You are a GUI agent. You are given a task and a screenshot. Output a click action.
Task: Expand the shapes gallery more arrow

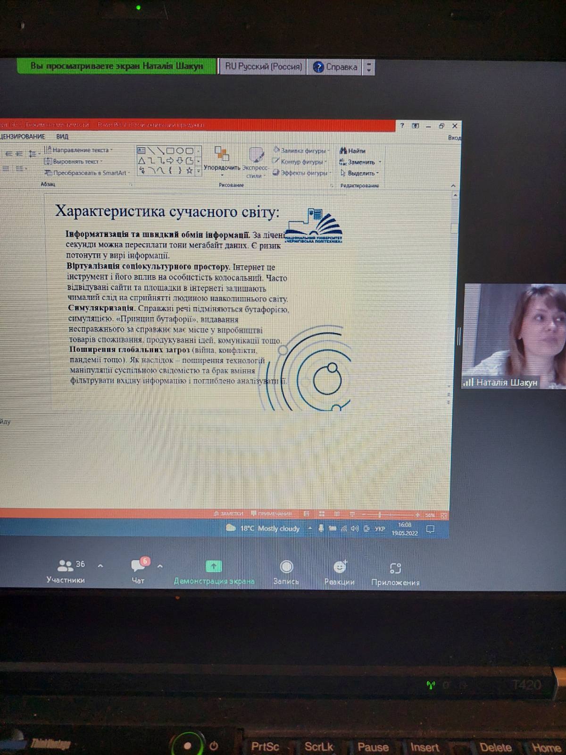199,171
